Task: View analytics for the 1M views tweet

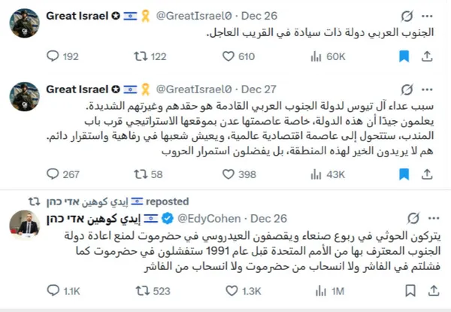Action: [x=322, y=289]
